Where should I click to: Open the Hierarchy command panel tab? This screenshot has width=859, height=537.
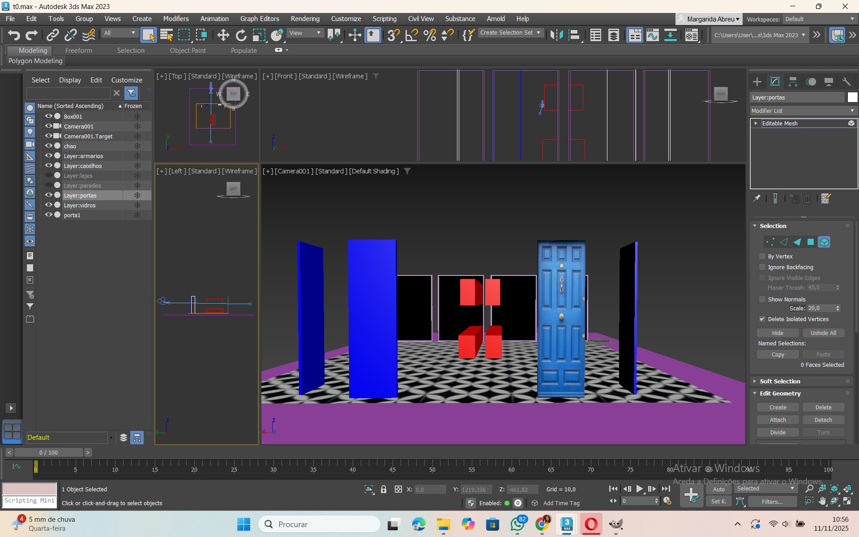click(x=793, y=82)
